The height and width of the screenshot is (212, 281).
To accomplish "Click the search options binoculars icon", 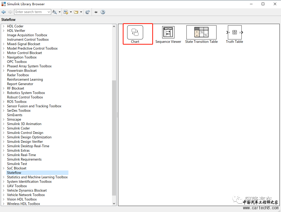I will point(55,12).
